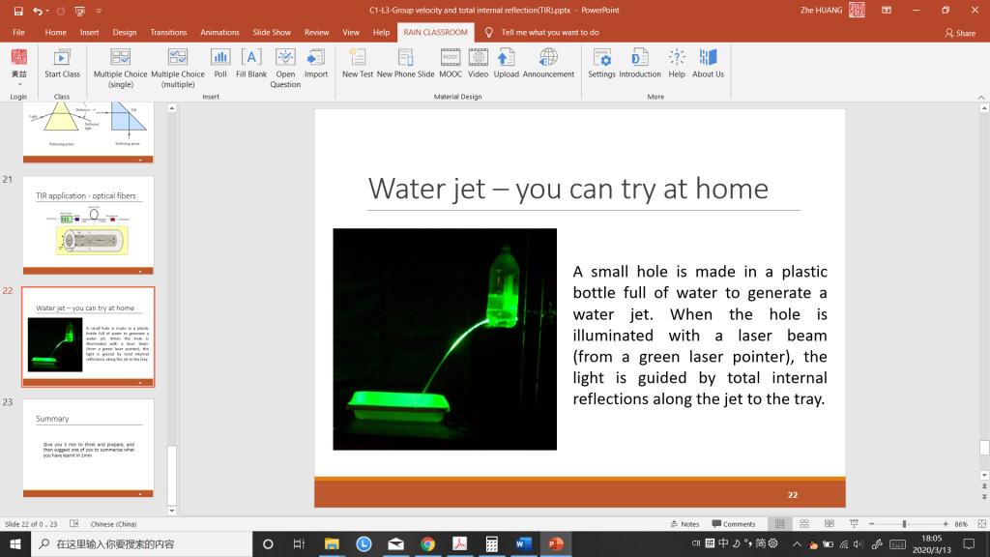Toggle the Comments pane
This screenshot has width=990, height=557.
[x=734, y=524]
